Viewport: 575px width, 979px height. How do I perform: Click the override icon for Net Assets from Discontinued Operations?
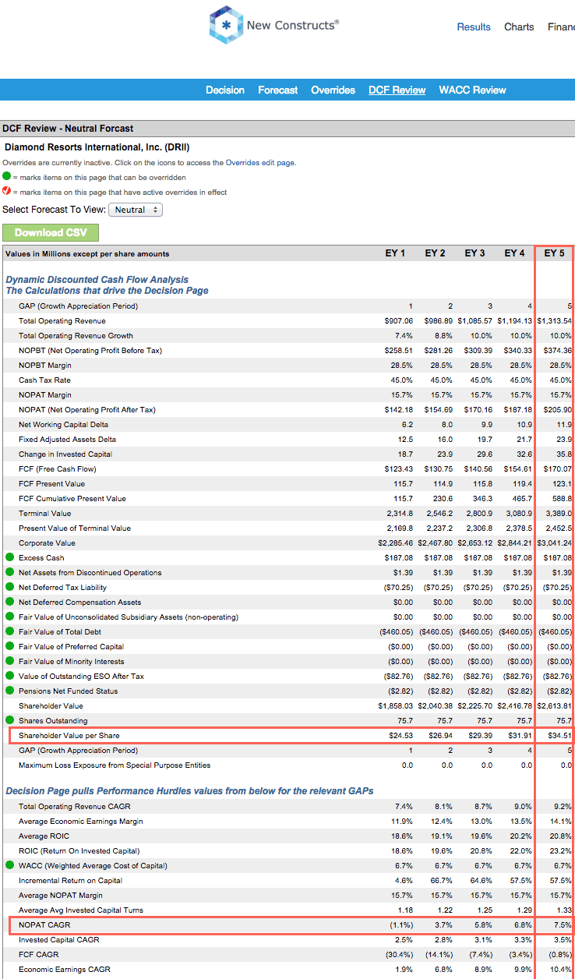9,572
